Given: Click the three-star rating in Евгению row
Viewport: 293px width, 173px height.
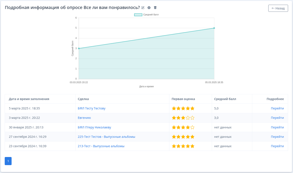Looking at the screenshot, I should 183,118.
